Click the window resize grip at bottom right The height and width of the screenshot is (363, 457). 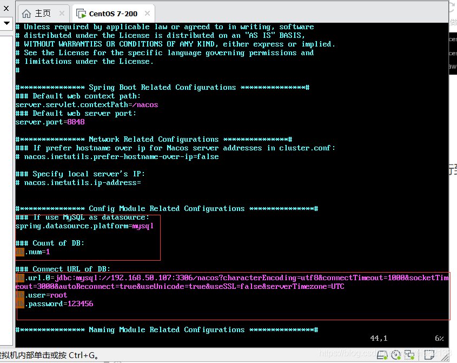point(445,357)
